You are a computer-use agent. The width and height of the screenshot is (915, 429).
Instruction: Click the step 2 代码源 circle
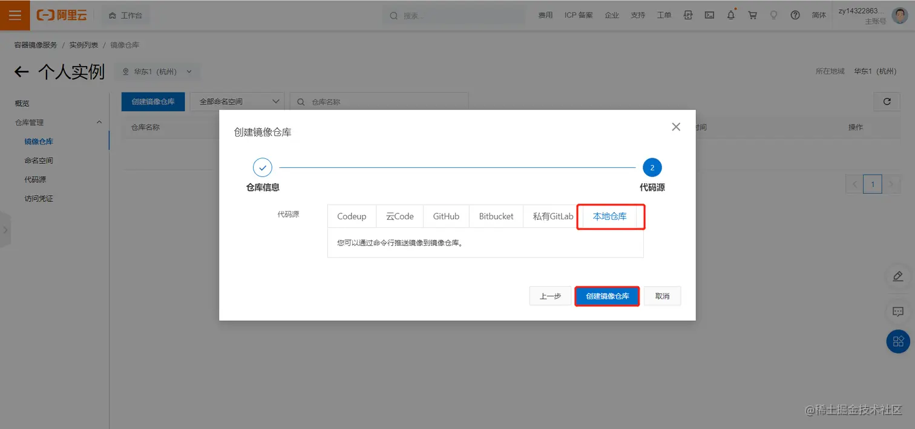[x=652, y=167]
